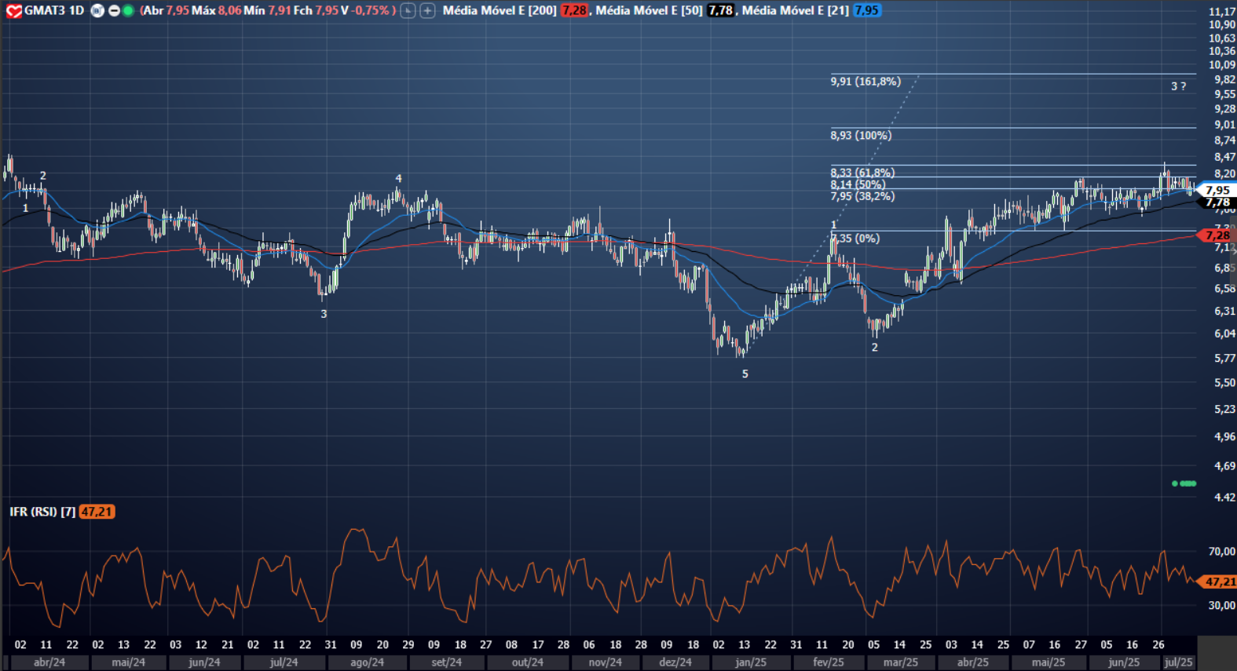Screen dimensions: 1237x671
Task: Click the red 7,28 moving average value badge
Action: [574, 11]
